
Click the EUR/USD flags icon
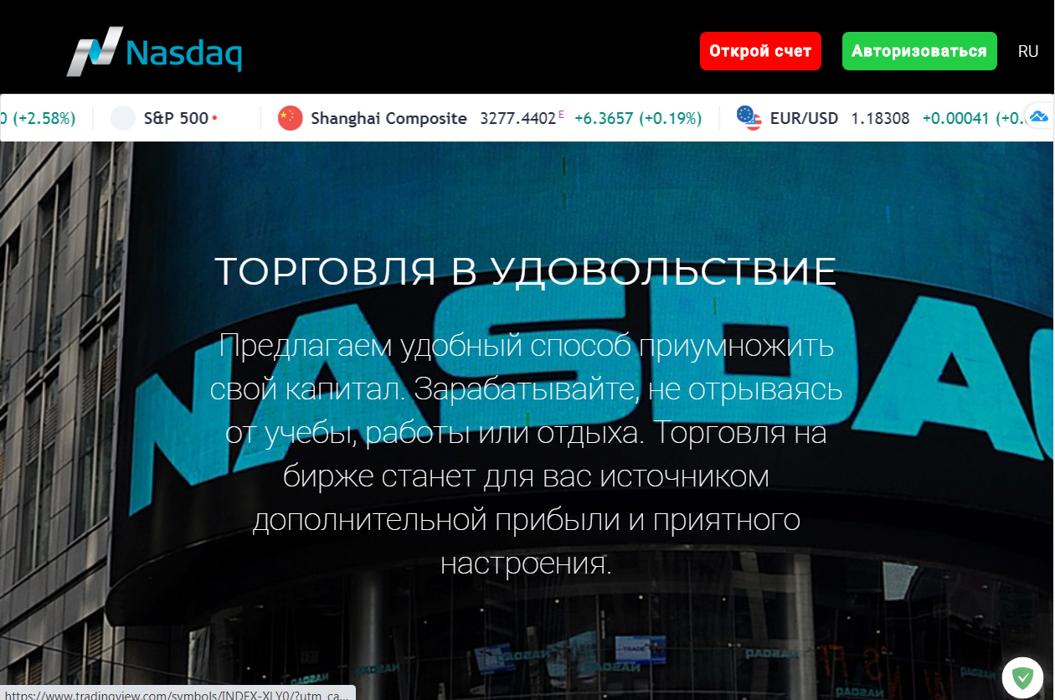[749, 118]
